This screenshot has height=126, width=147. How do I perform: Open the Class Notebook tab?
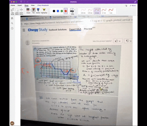(x=43, y=6)
